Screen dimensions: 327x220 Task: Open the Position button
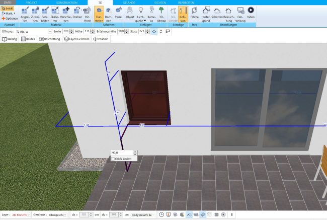[x=101, y=39]
